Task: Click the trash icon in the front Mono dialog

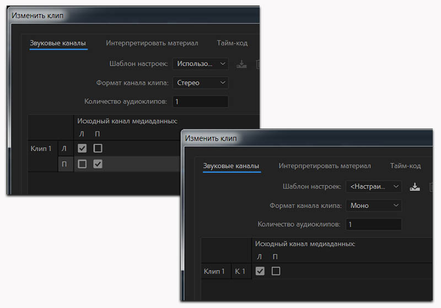Action: click(432, 187)
